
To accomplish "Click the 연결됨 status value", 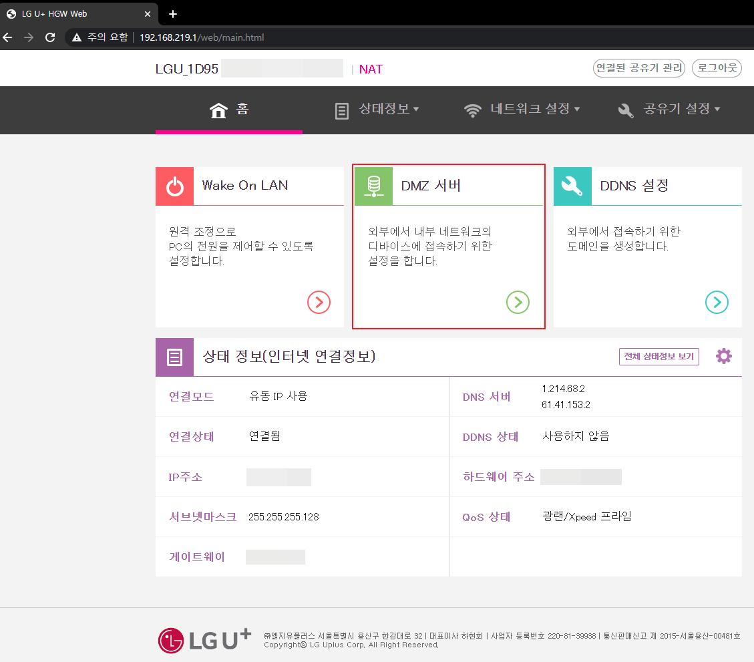I will [x=264, y=436].
